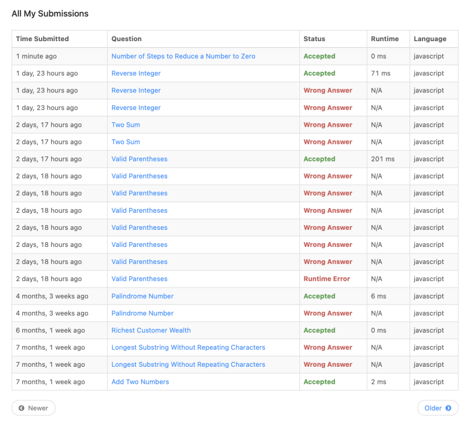Click the right chevron icon in Older button

click(x=449, y=408)
